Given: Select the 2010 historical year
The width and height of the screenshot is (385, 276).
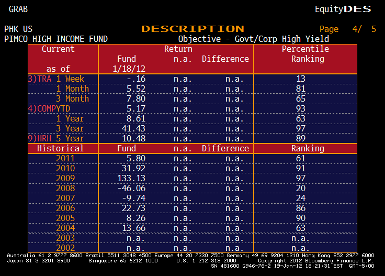Looking at the screenshot, I should point(65,168).
